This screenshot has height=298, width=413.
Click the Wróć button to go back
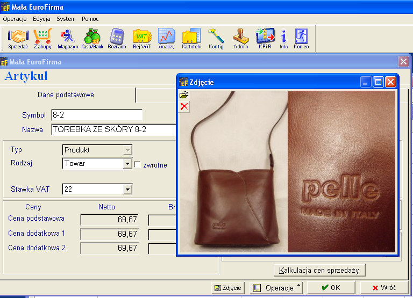(384, 287)
